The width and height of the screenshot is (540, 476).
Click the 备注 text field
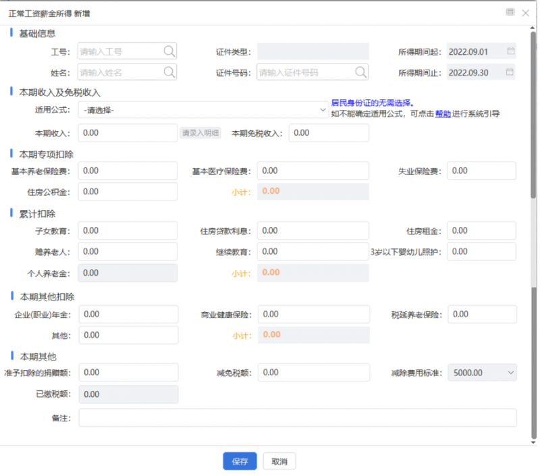[x=297, y=418]
